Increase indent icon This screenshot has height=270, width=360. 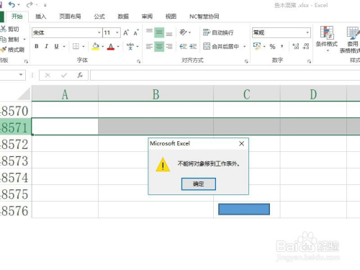(x=193, y=46)
